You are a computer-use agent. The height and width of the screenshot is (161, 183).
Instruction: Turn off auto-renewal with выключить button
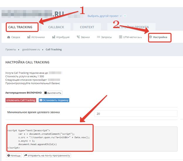click(x=53, y=93)
